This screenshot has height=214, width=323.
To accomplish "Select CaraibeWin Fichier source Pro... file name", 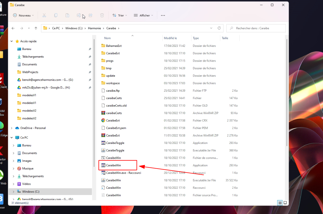I will coord(114,195).
